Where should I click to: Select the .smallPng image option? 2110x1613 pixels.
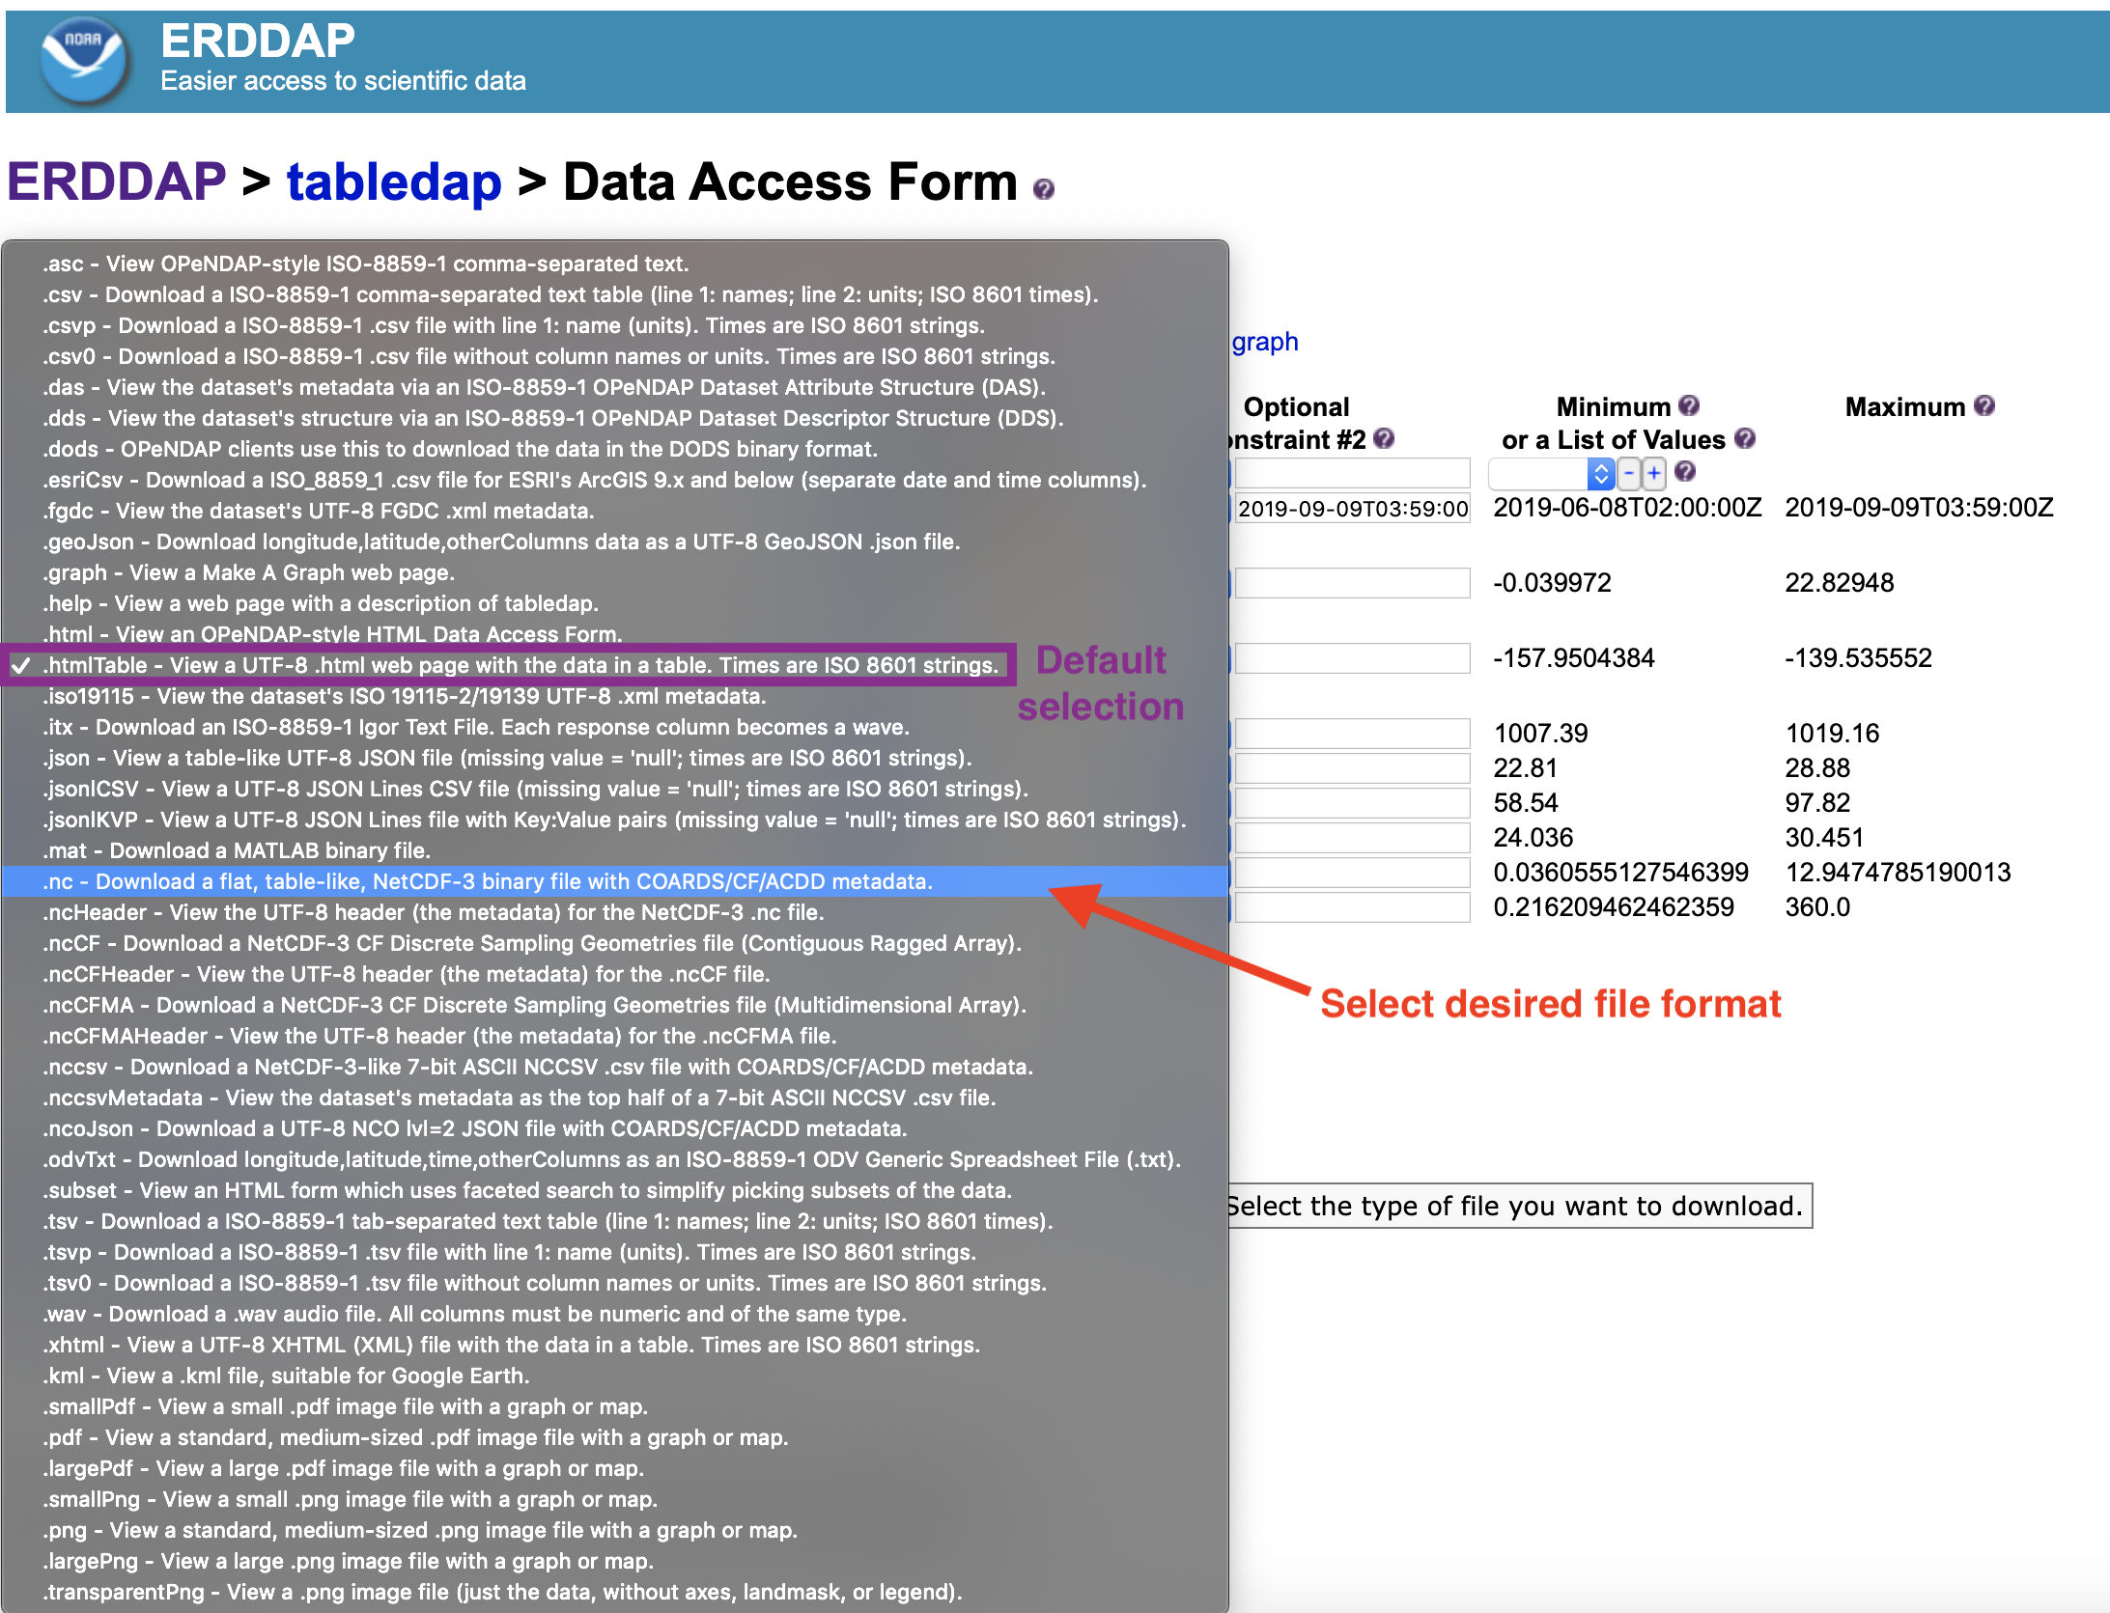point(614,1499)
